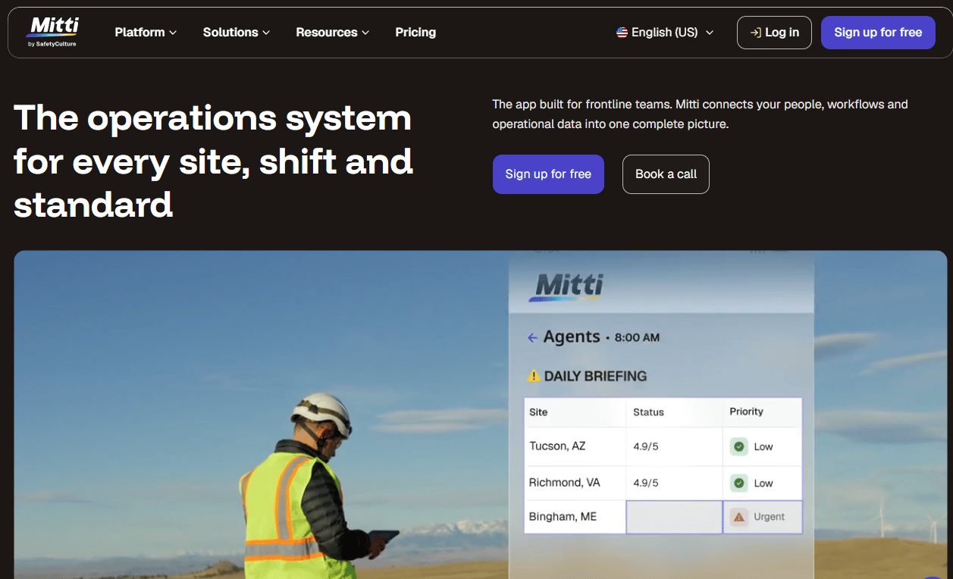
Task: Click the Tucson, AZ site row
Action: (663, 446)
